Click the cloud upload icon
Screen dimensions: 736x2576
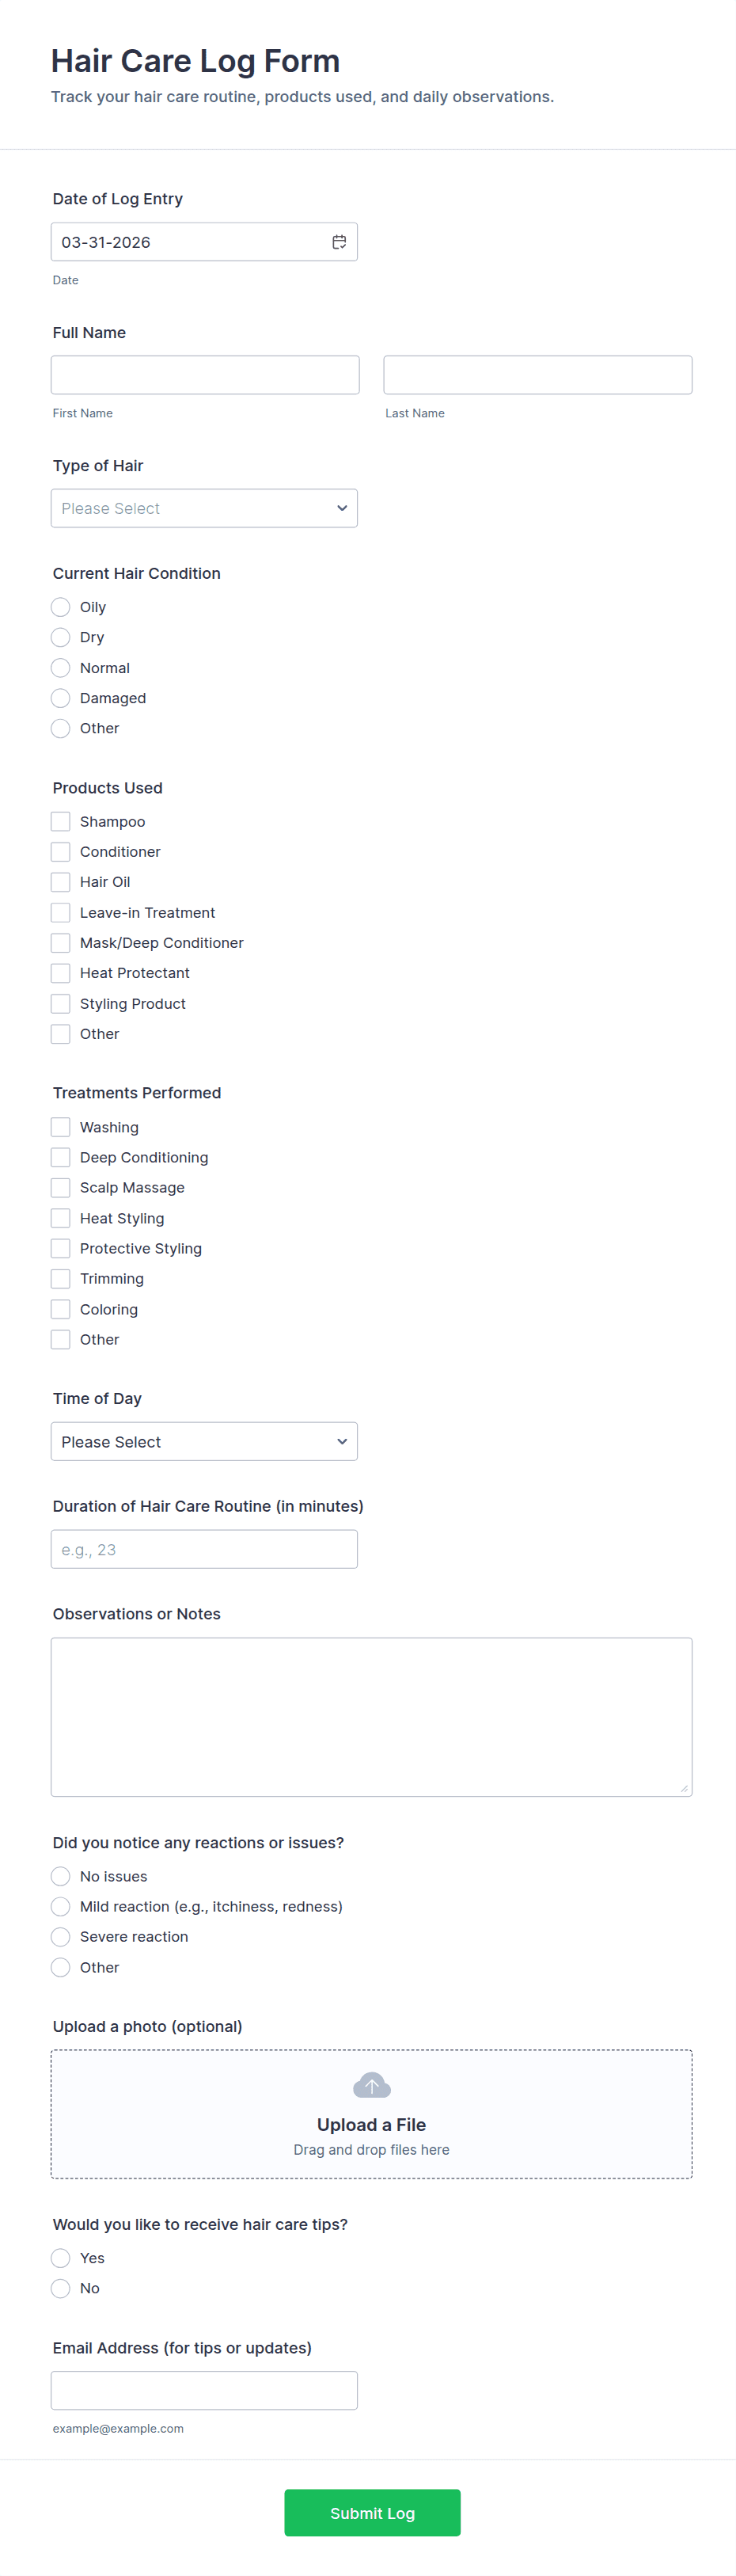tap(371, 2085)
